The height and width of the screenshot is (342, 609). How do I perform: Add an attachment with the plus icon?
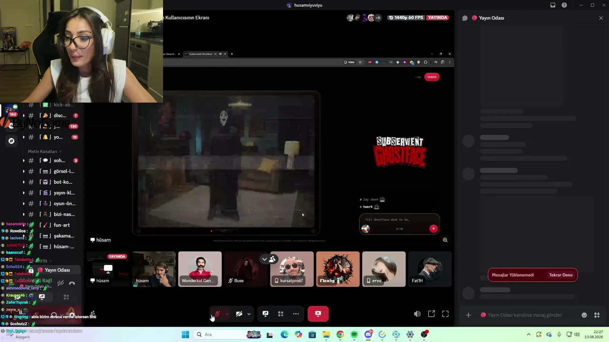coord(468,315)
